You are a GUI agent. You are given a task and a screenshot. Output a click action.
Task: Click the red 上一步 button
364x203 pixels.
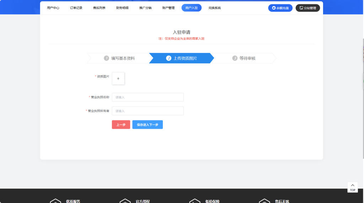[x=121, y=125]
